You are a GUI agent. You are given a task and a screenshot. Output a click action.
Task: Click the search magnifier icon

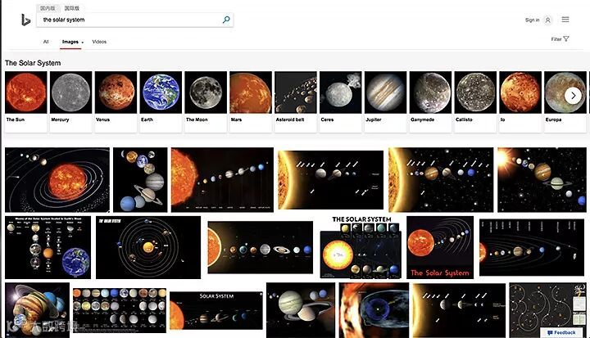tap(226, 20)
